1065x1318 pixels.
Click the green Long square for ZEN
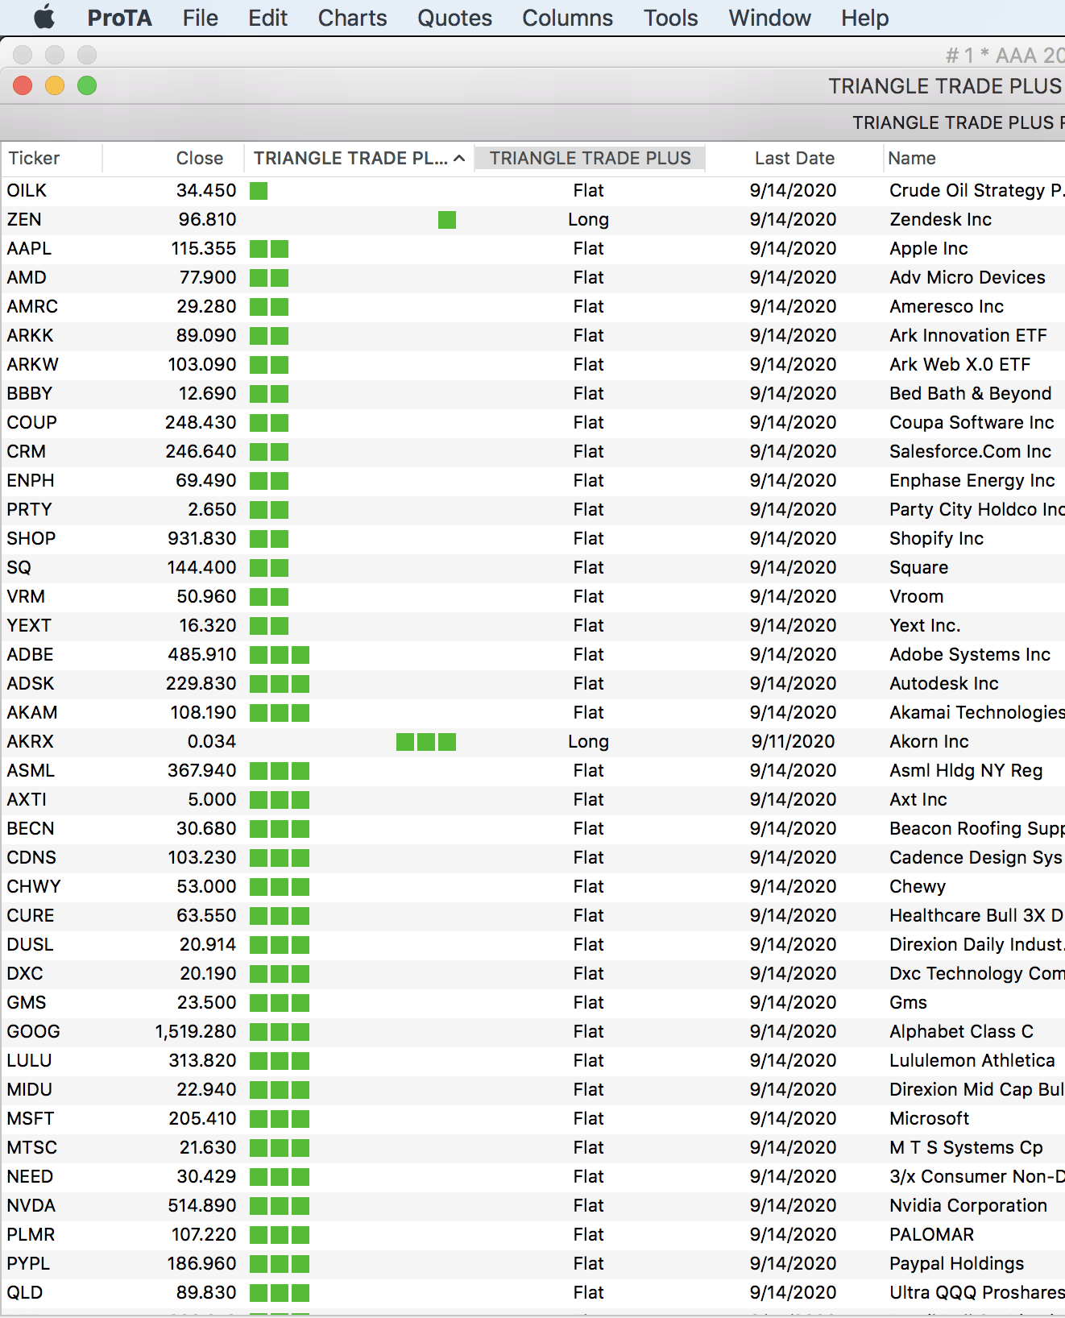pyautogui.click(x=447, y=220)
